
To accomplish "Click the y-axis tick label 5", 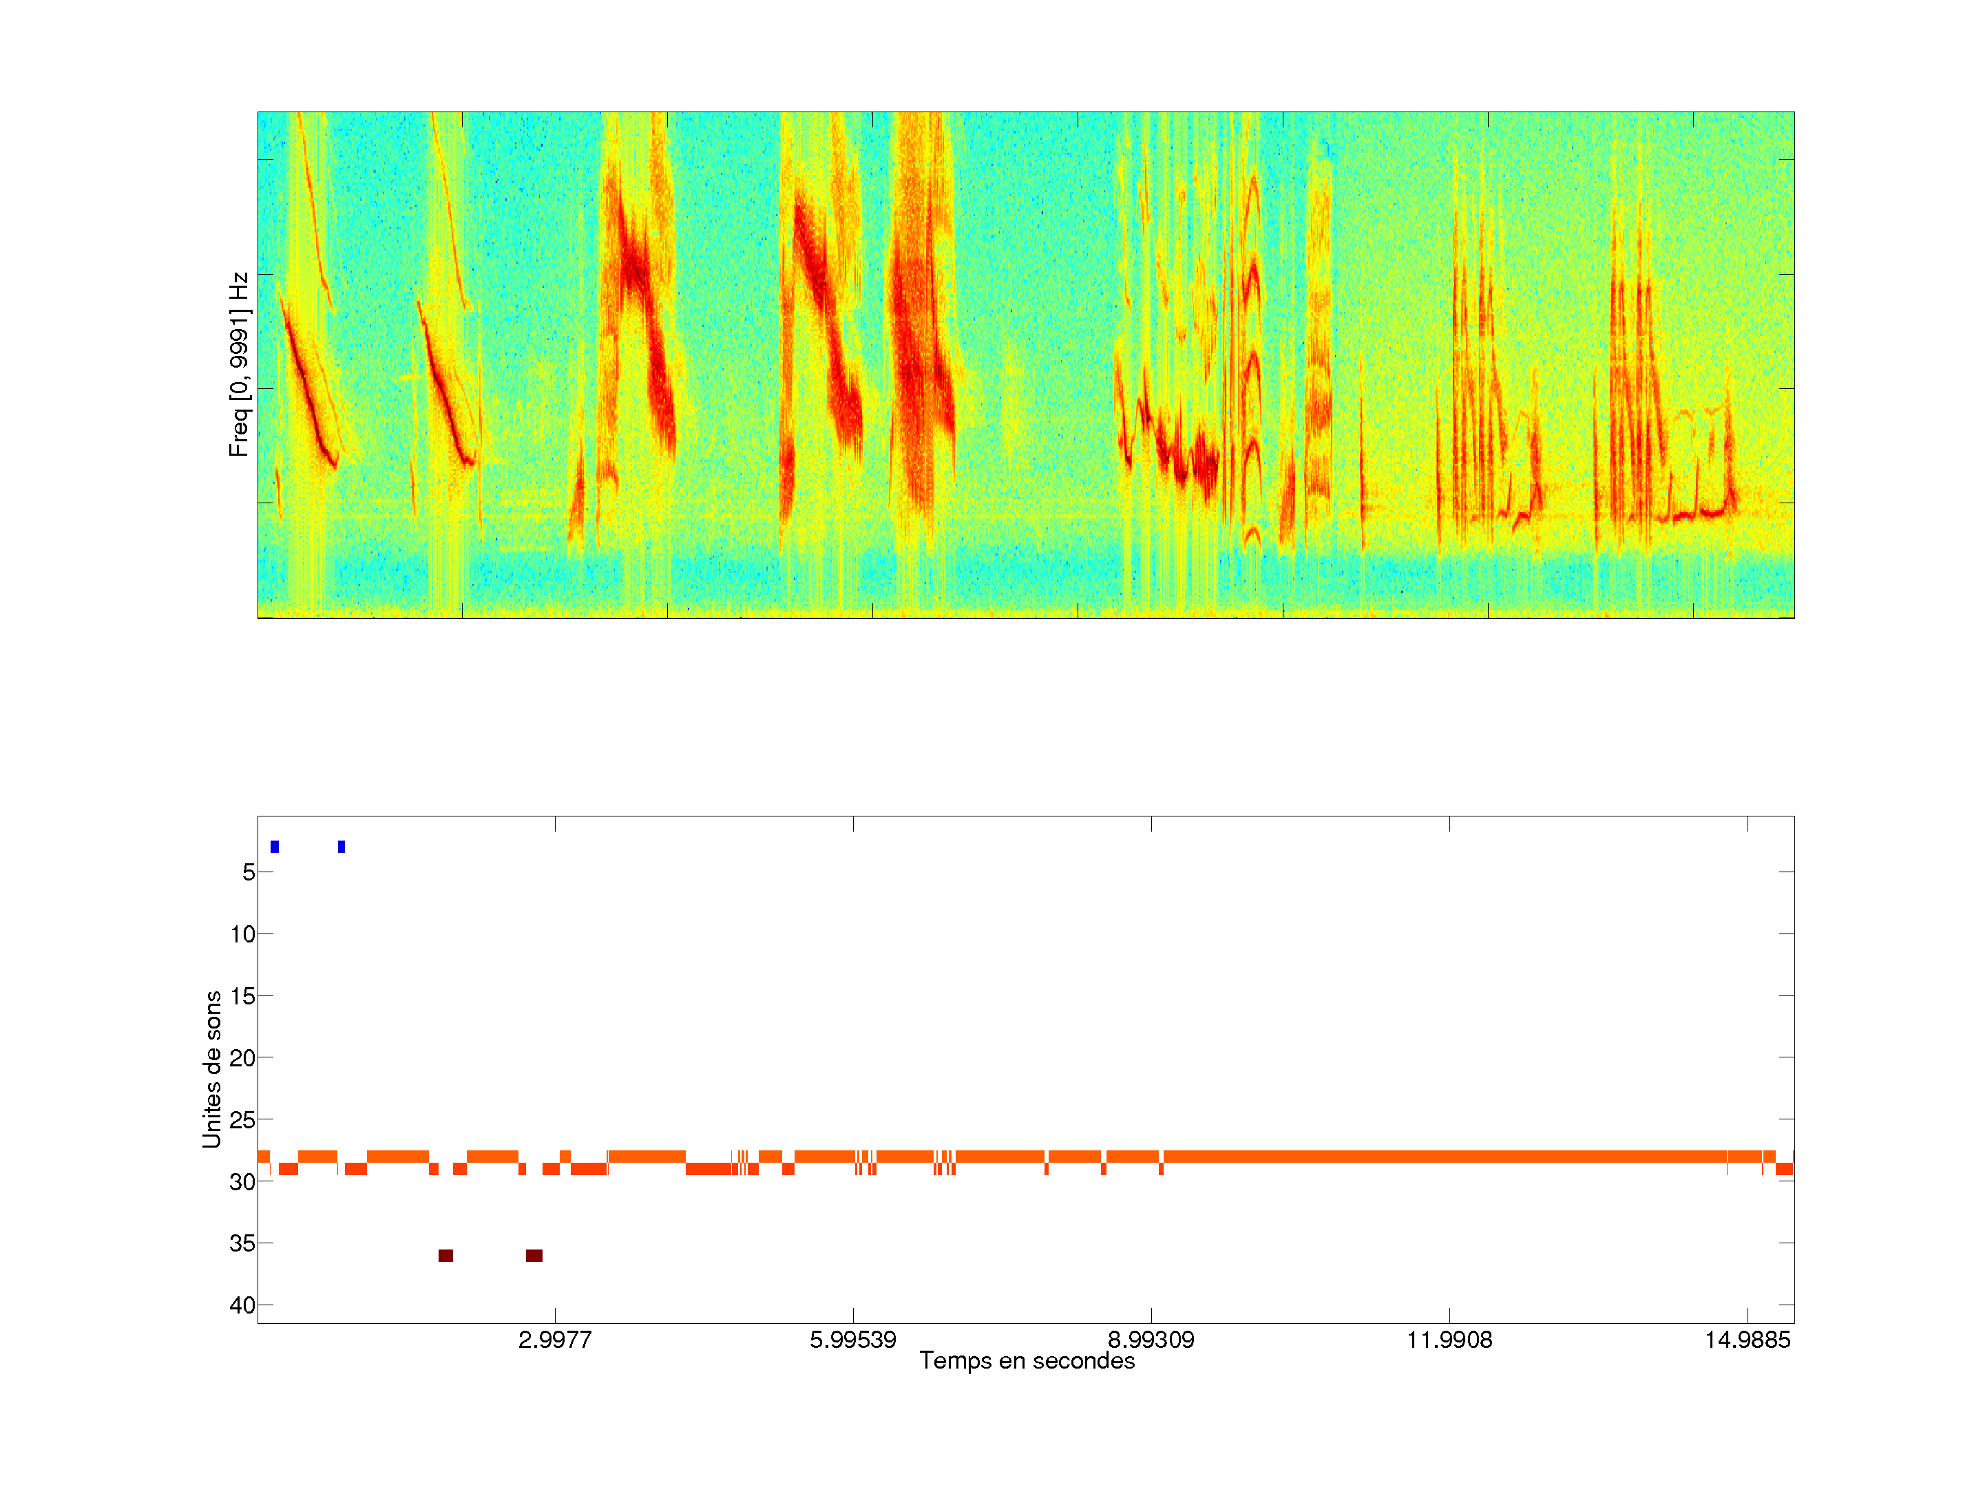I will point(249,872).
